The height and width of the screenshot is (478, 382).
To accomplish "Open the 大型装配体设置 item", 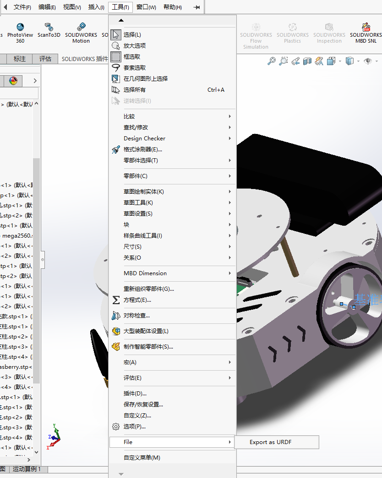I will pos(145,331).
